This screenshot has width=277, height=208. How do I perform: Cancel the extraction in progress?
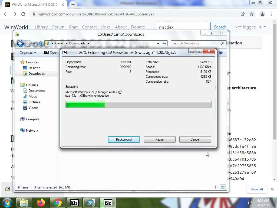[x=195, y=139]
